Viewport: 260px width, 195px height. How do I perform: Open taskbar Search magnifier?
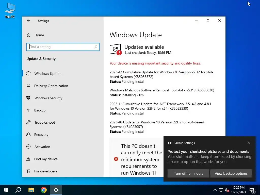pos(18,190)
